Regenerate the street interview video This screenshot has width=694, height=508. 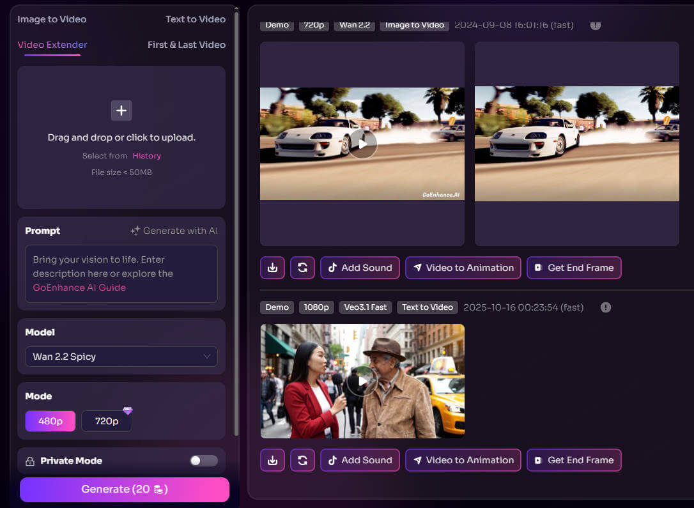[302, 460]
